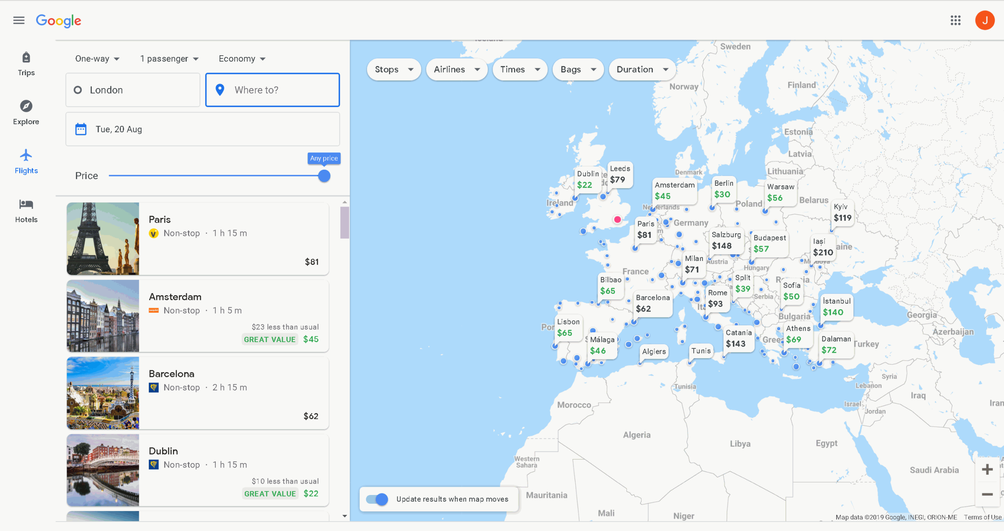Open the main navigation menu
Screen dimensions: 1004x531
[x=18, y=20]
